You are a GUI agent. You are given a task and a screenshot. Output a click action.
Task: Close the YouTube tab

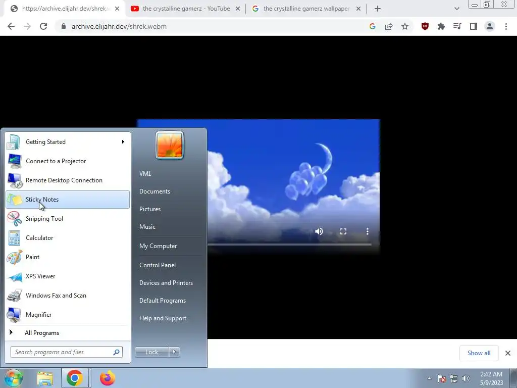click(238, 9)
